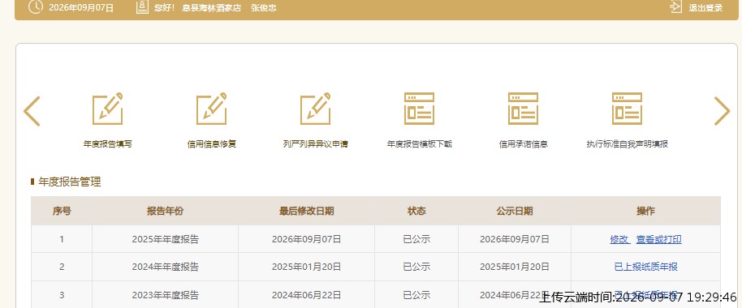Click 已上报纸质年报 in the 2024 row

pos(645,267)
